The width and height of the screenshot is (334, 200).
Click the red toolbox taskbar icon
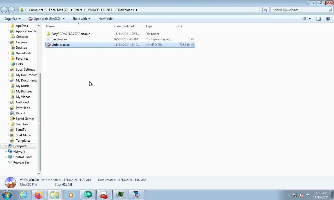pos(104,195)
